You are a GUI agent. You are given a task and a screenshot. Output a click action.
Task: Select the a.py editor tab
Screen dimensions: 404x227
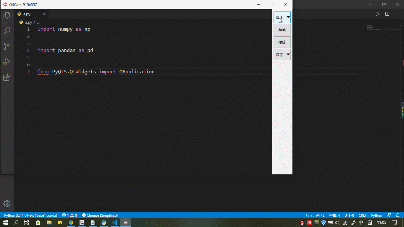point(32,14)
